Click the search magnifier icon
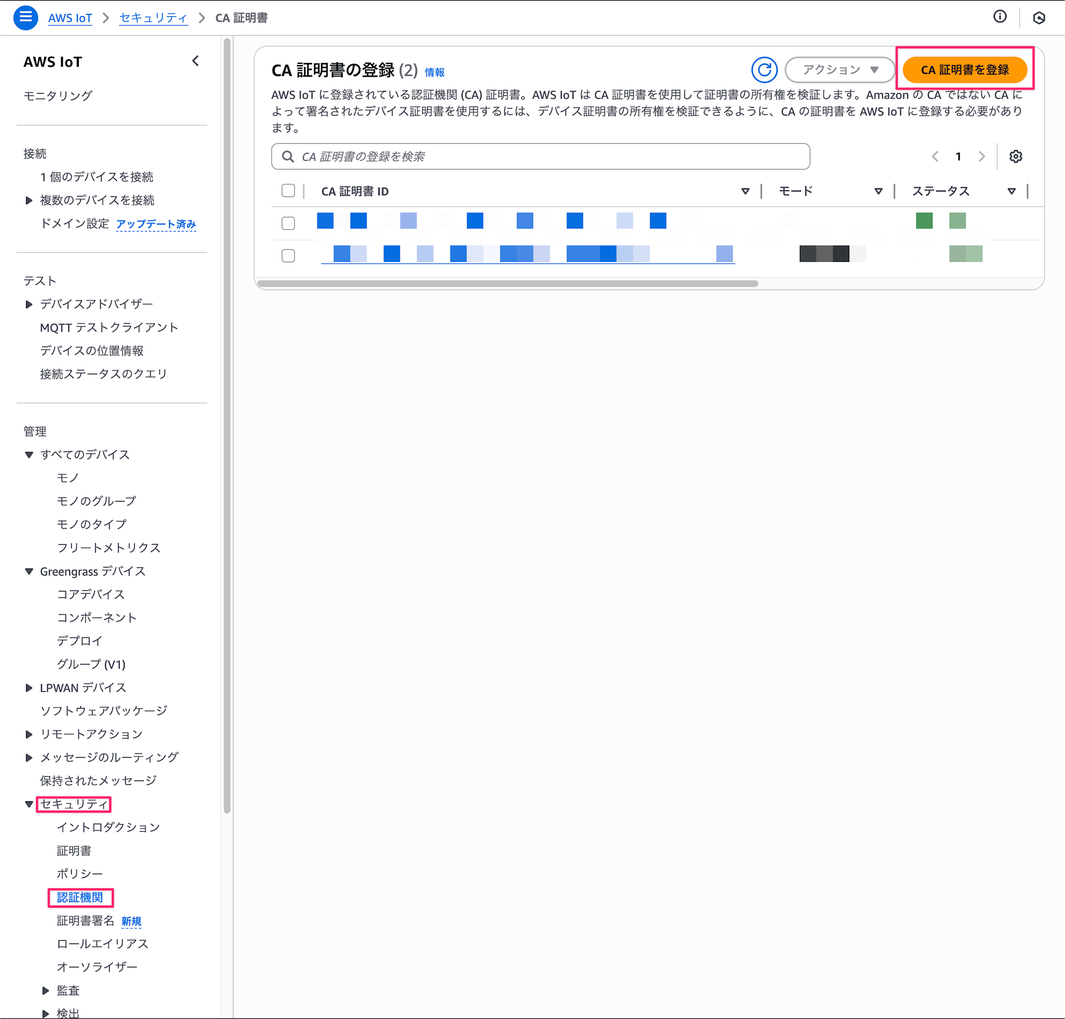This screenshot has width=1065, height=1019. [288, 157]
